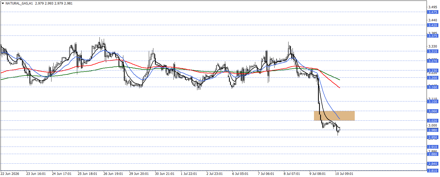Click the 3.420 price level label
Screen dimensions: 440x177
[x=432, y=25]
